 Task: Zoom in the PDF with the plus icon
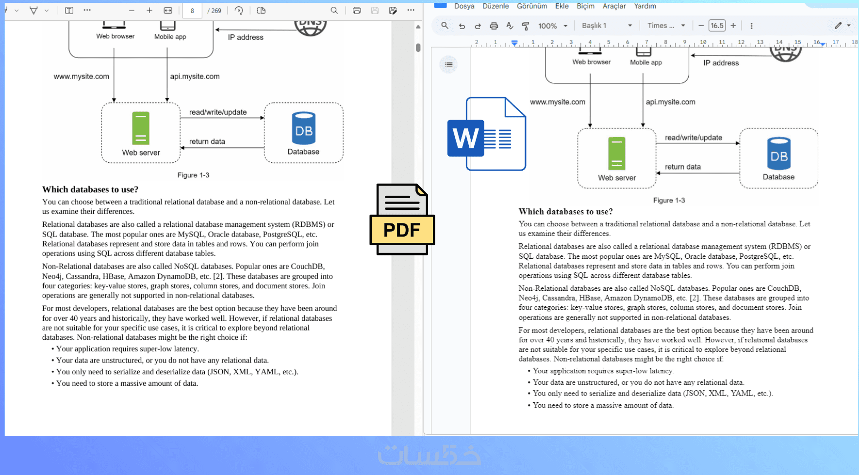(x=149, y=10)
